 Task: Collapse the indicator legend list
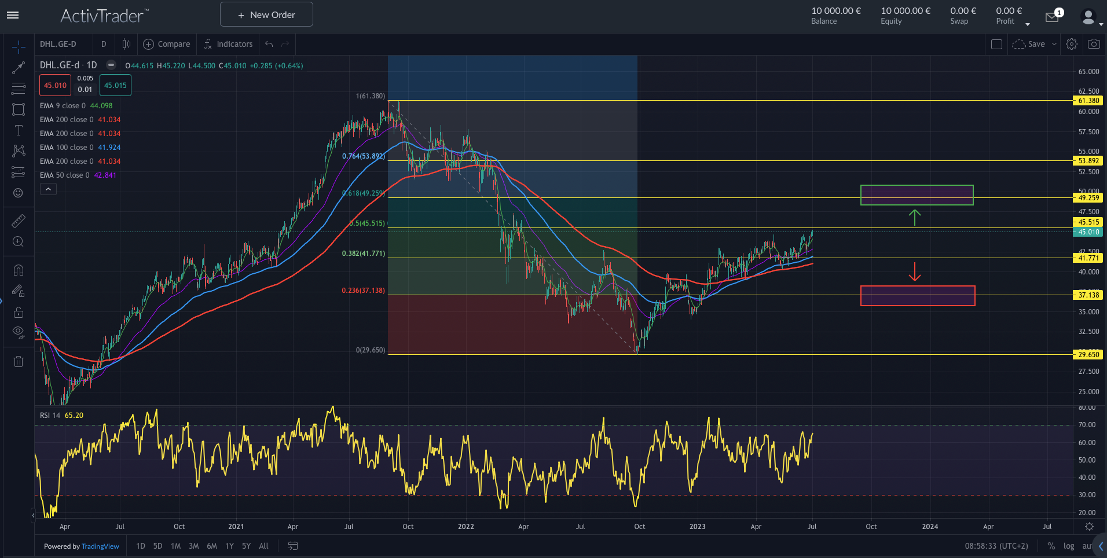[x=48, y=189]
